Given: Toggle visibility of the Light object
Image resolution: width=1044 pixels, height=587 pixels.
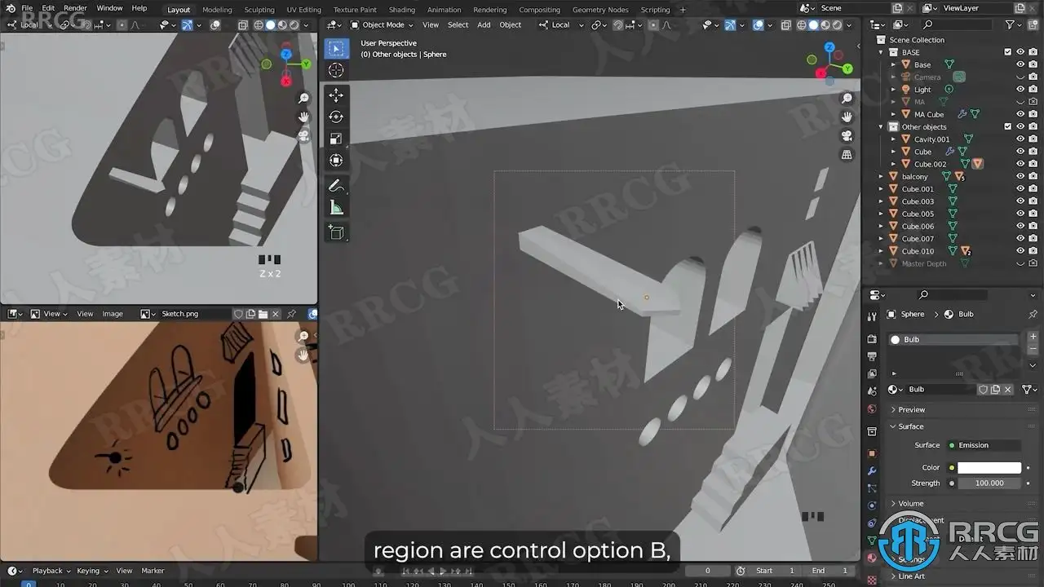Looking at the screenshot, I should 1020,90.
